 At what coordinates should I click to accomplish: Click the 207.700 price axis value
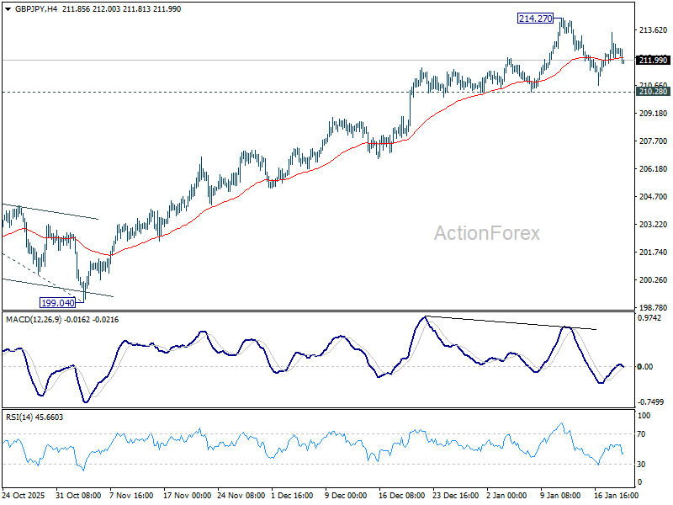click(x=653, y=141)
